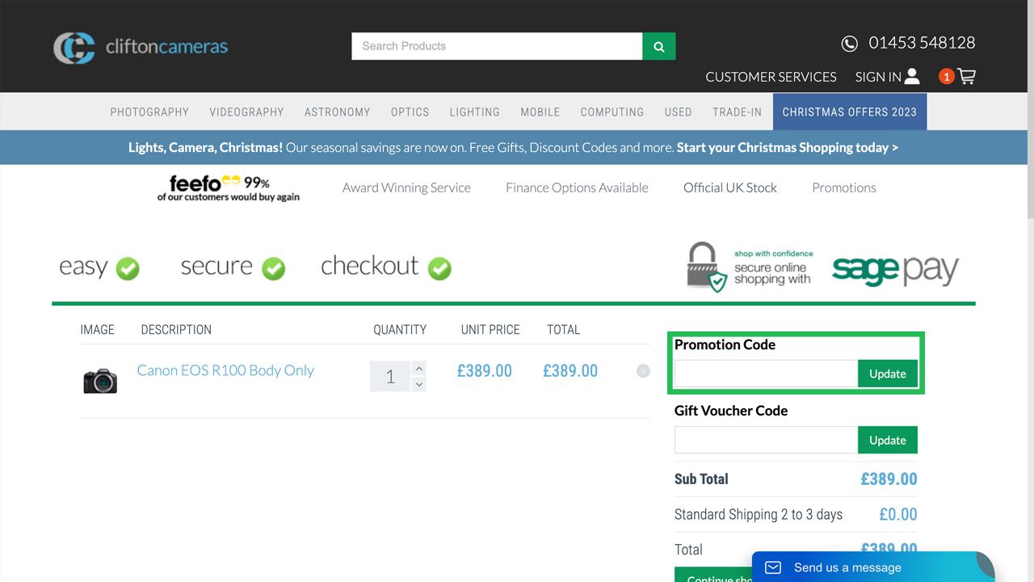Click the Sage Pay logo
The height and width of the screenshot is (582, 1034).
click(895, 269)
